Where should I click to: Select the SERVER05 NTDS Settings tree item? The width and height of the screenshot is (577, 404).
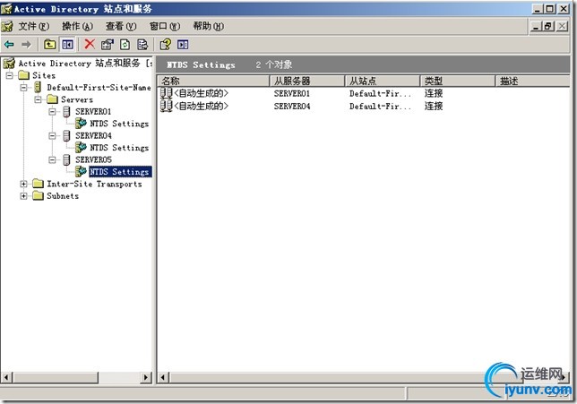click(119, 172)
